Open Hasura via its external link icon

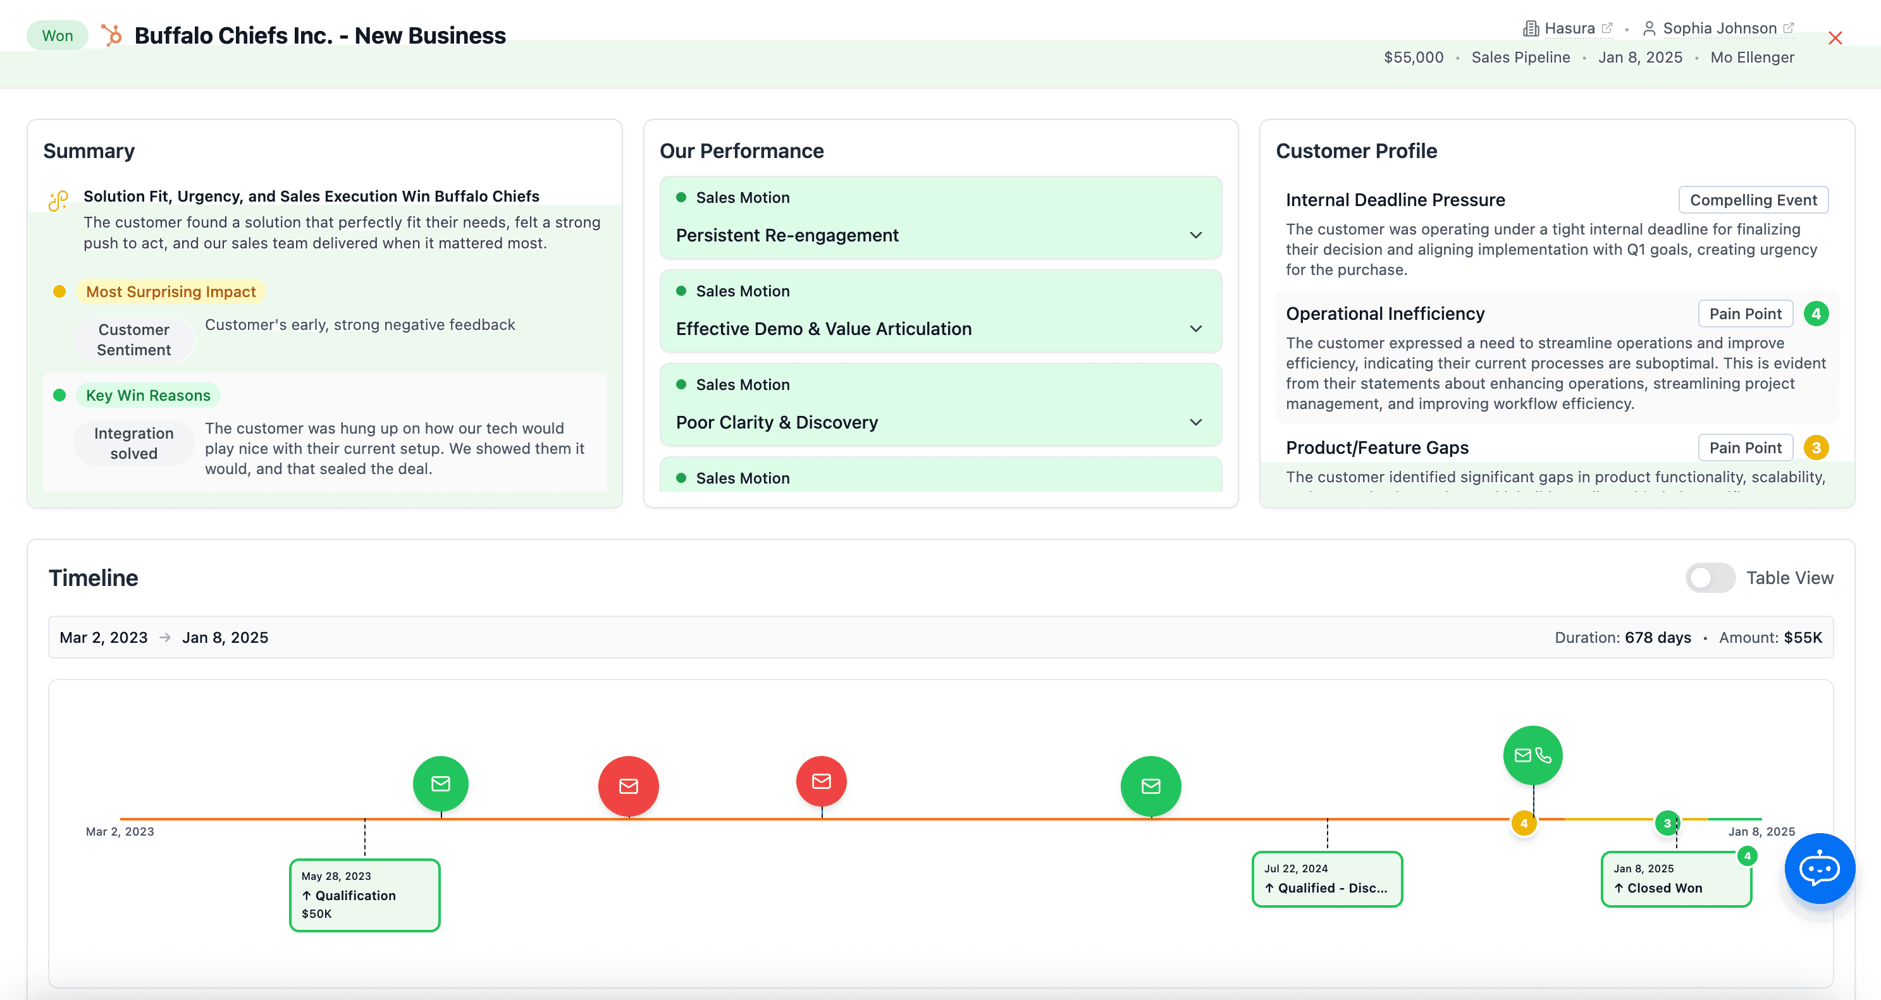click(1608, 27)
